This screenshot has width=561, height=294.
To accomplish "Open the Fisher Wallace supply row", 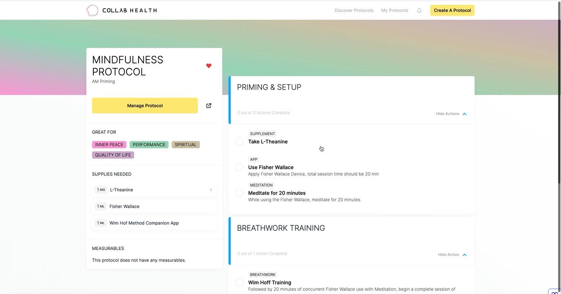I will coord(154,206).
